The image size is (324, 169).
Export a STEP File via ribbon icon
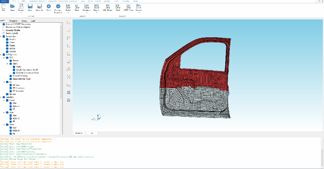pos(128,7)
